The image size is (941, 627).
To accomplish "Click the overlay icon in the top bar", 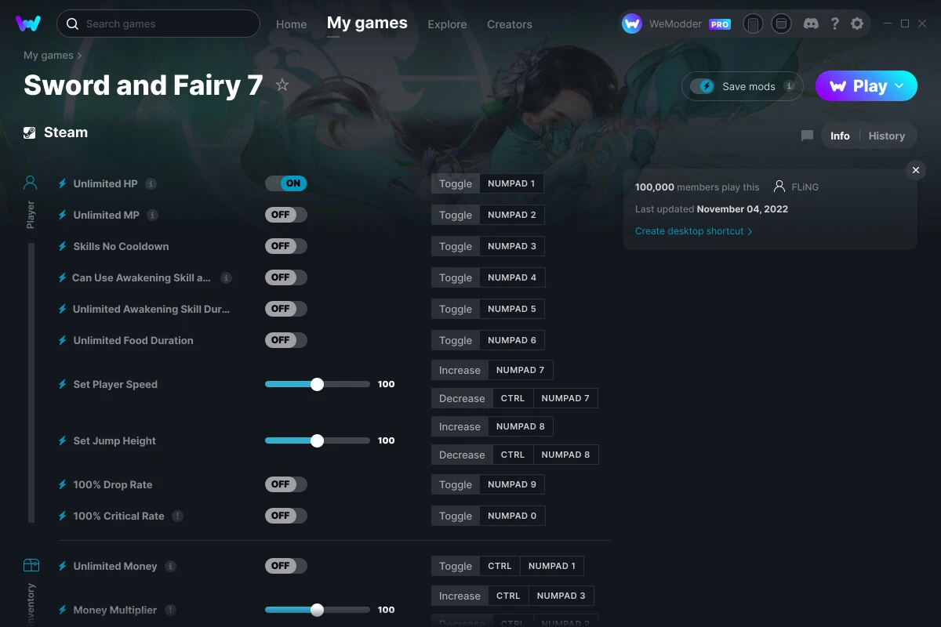I will (x=781, y=24).
